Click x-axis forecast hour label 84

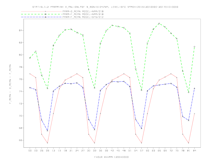pos(194,151)
